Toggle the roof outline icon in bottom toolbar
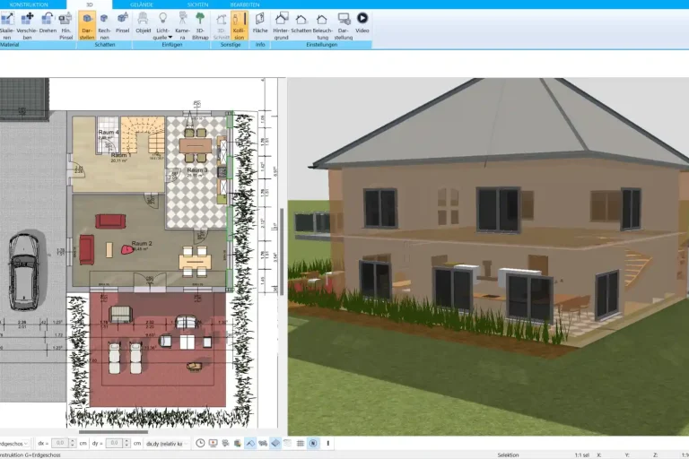The width and height of the screenshot is (689, 459). 250,443
